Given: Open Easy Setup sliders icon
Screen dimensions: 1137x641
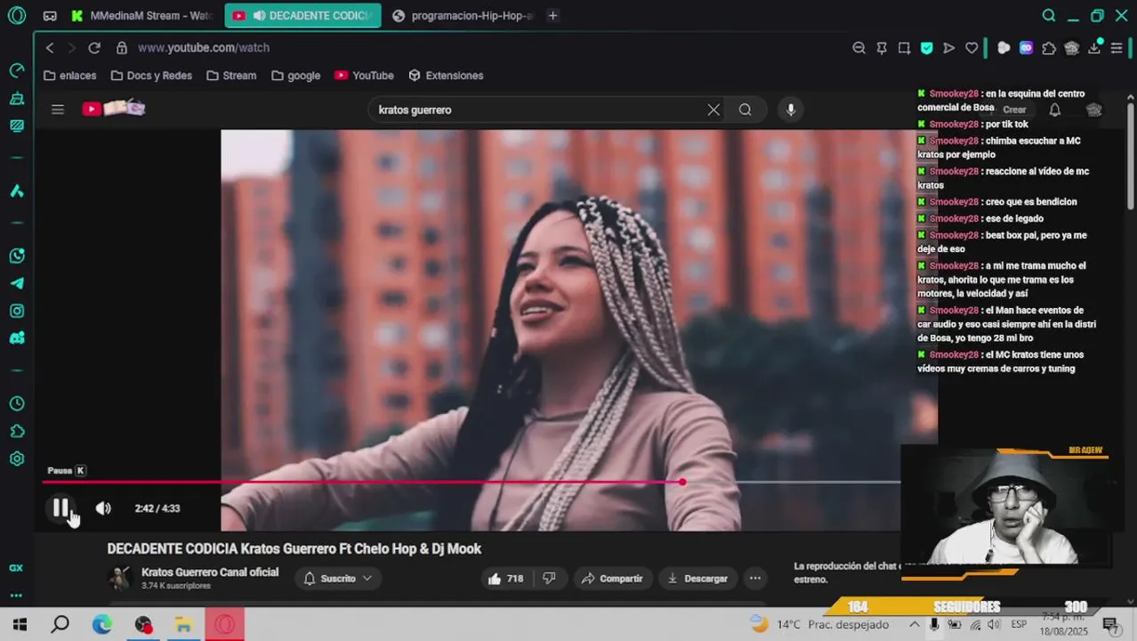Looking at the screenshot, I should click(1117, 48).
